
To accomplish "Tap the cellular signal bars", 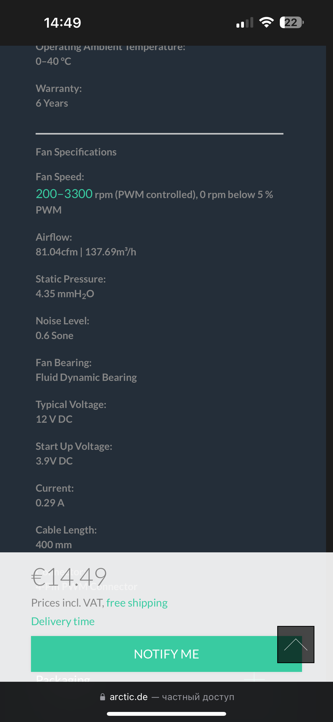I will 244,23.
